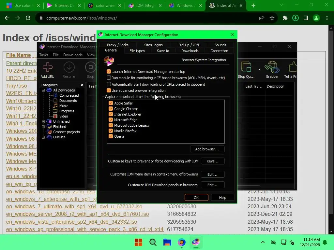334x250 pixels.
Task: Open Chrome three-dot menu
Action: (327, 18)
